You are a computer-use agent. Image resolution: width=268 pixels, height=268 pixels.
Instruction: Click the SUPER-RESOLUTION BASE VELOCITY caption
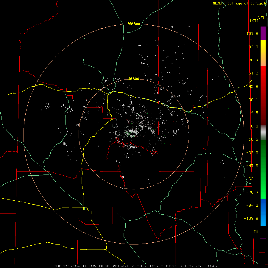click(135, 266)
